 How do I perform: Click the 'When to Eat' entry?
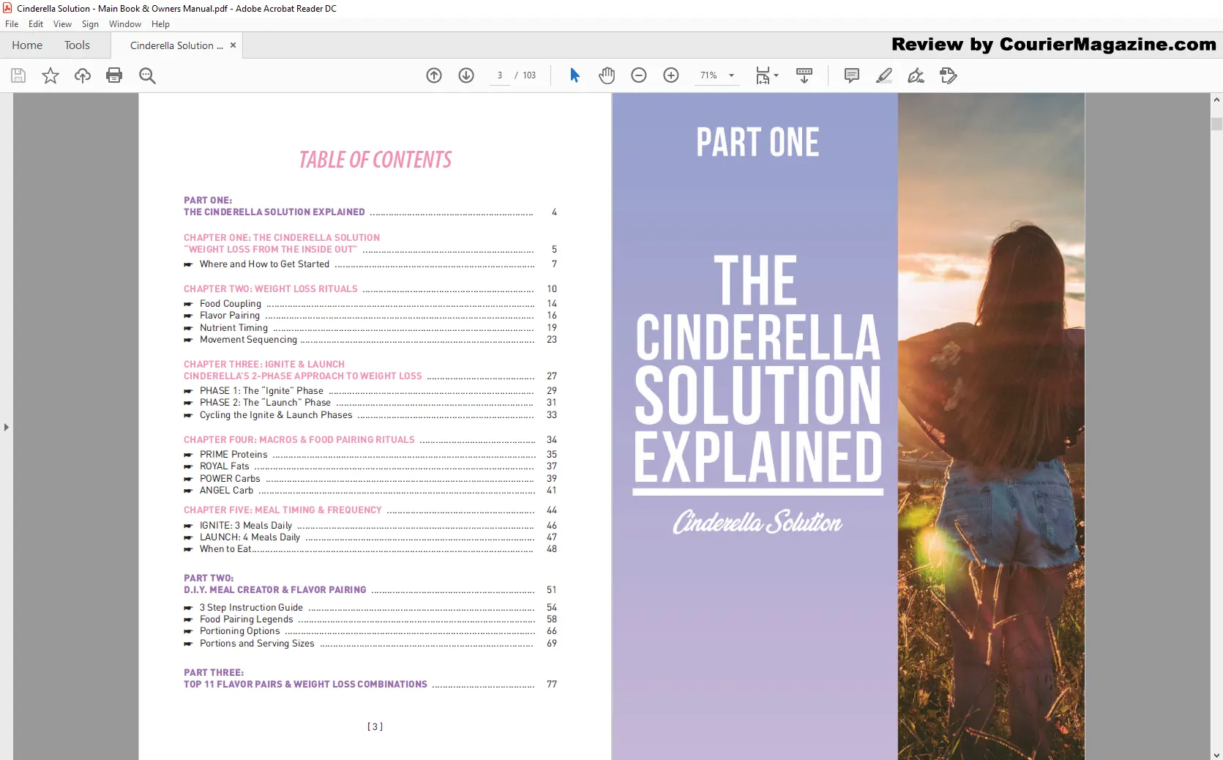[x=225, y=549]
